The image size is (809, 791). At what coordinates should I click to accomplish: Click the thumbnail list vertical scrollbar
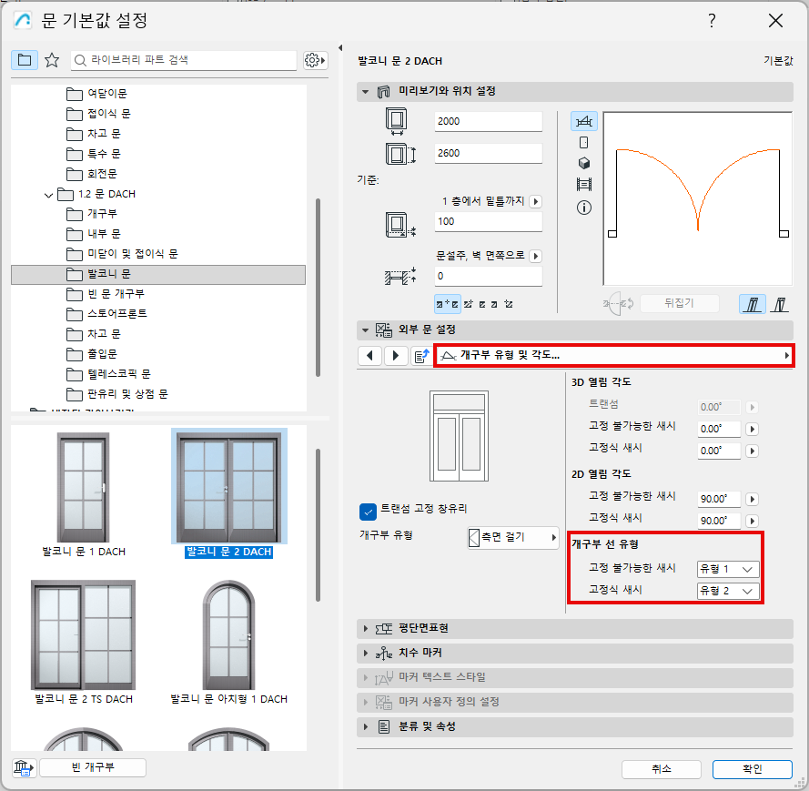click(x=318, y=524)
